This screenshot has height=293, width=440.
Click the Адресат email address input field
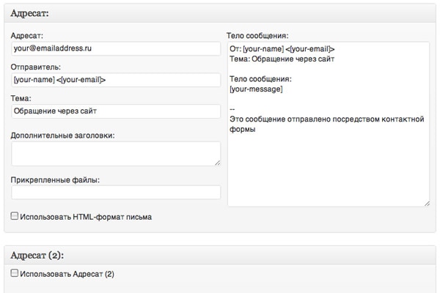pos(116,48)
